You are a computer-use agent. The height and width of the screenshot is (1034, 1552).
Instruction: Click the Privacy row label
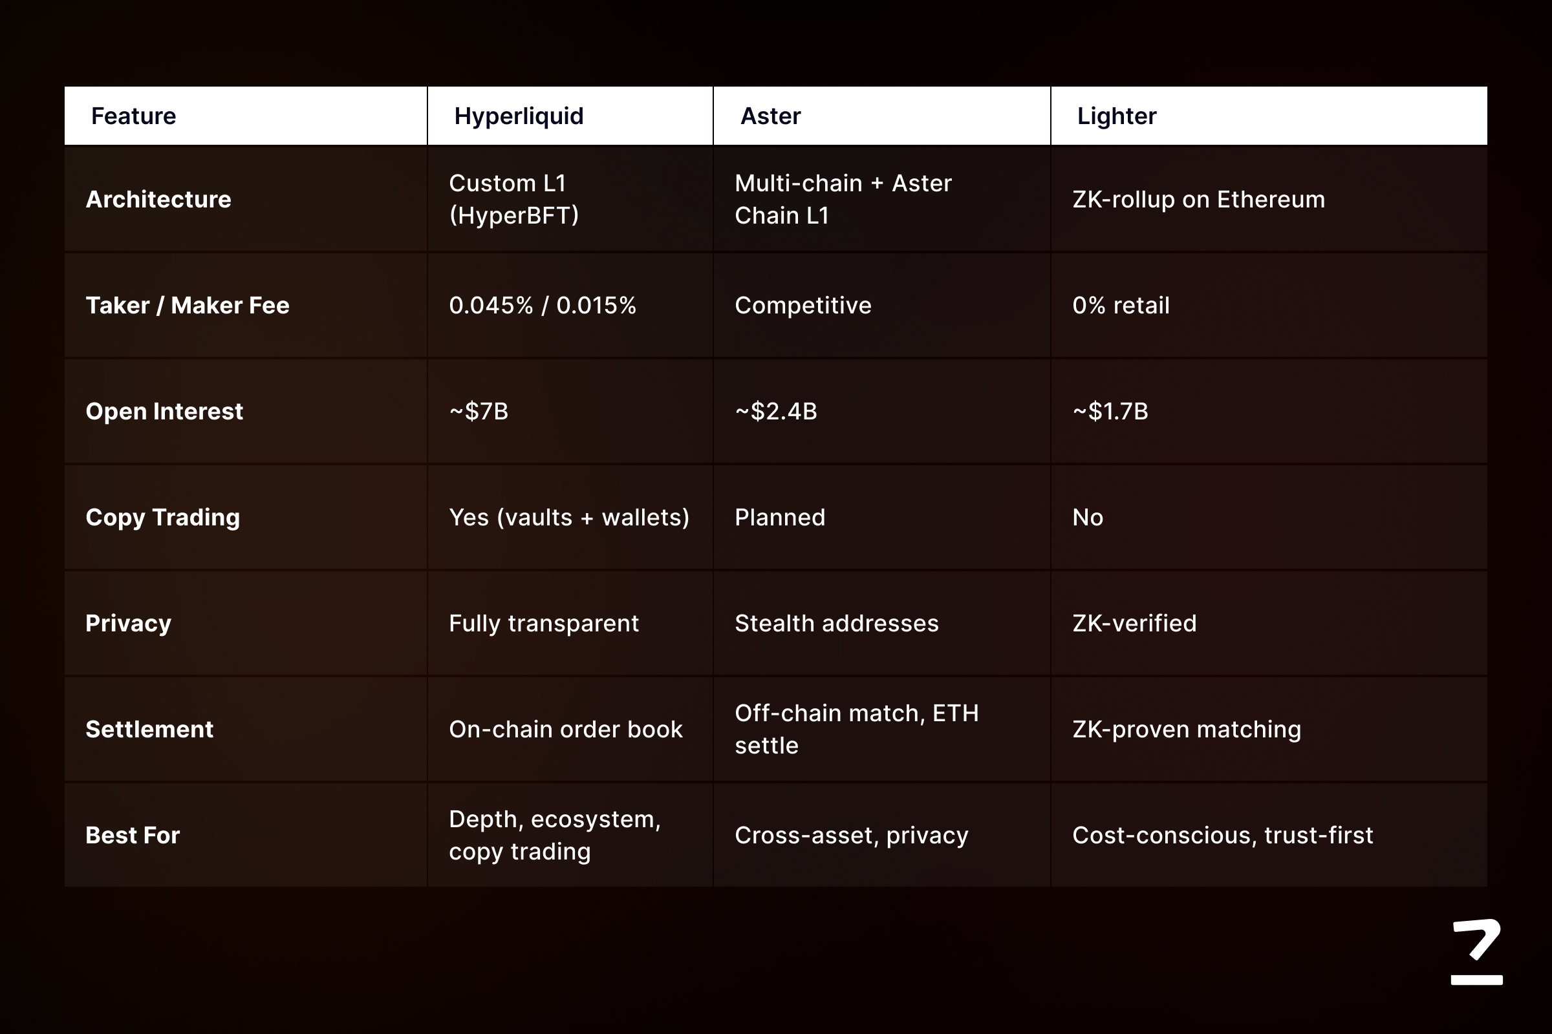click(x=128, y=624)
